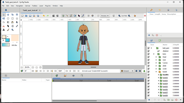Click the outline color swatch
The width and height of the screenshot is (184, 103).
pos(4,37)
